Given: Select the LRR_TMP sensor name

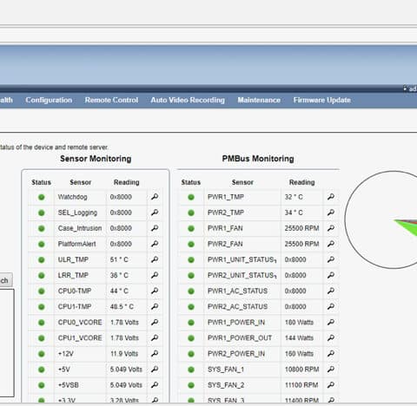Looking at the screenshot, I should pos(73,275).
